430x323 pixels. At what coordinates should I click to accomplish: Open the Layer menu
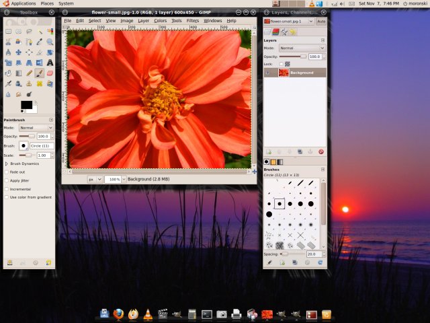coord(143,21)
